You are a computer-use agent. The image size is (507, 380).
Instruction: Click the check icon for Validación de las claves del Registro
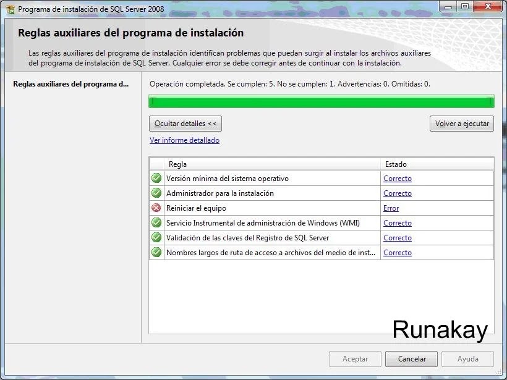click(x=156, y=237)
